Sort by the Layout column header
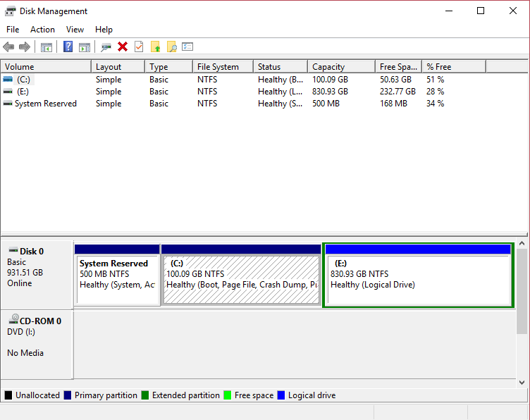Viewport: 530px width, 420px height. click(x=118, y=66)
